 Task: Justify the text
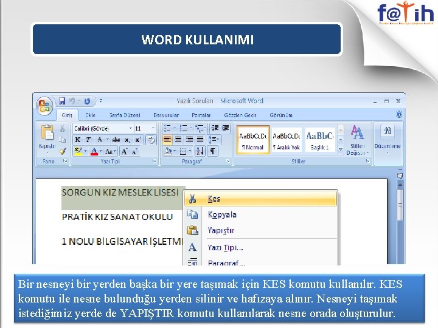pos(200,140)
